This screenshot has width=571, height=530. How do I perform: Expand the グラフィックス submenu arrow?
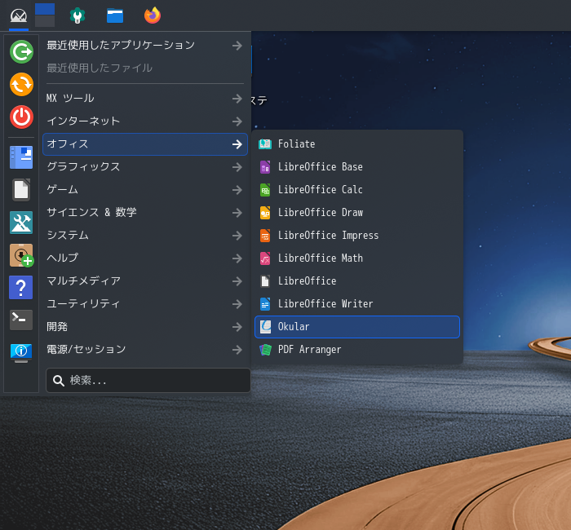(x=237, y=167)
